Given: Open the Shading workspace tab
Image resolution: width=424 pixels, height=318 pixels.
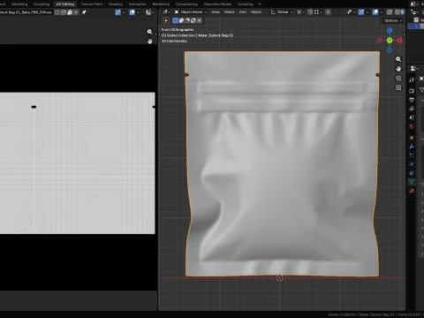Looking at the screenshot, I should click(116, 4).
